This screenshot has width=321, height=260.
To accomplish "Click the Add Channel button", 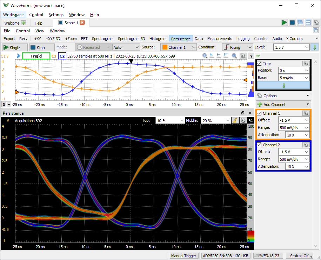I will point(283,104).
